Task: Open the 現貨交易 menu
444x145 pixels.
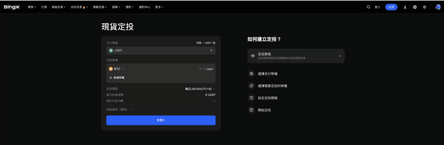Action: [58, 7]
